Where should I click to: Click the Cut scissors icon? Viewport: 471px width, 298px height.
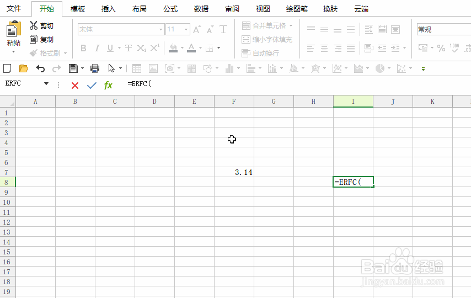click(33, 25)
